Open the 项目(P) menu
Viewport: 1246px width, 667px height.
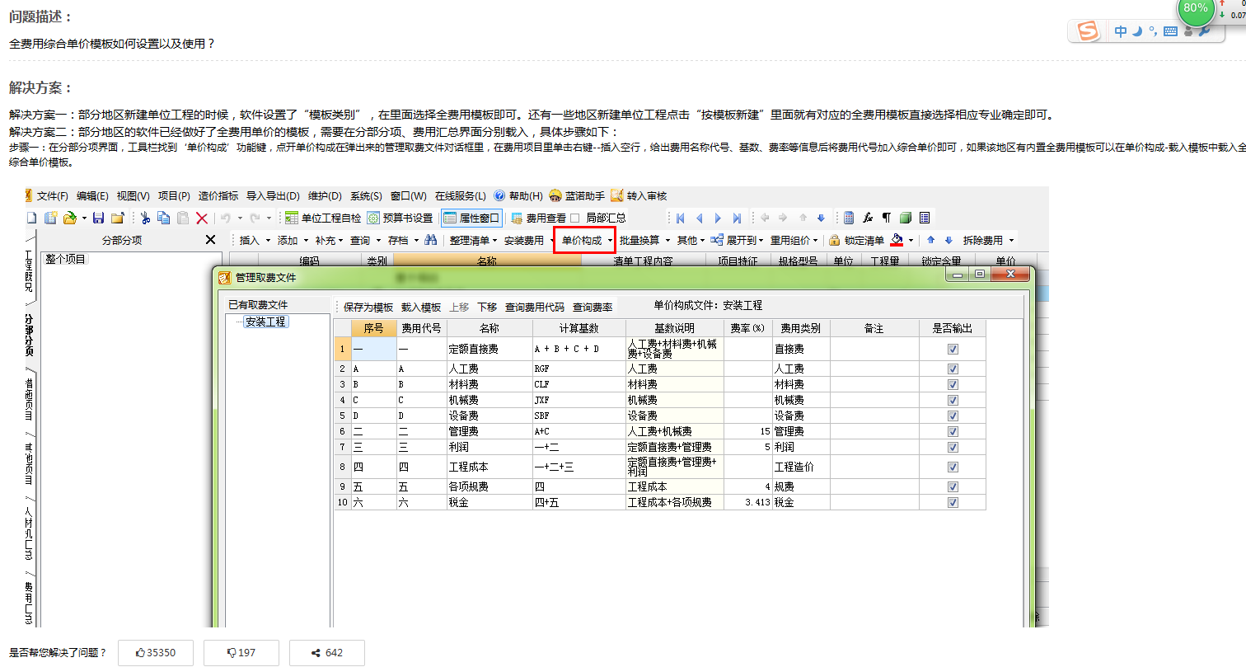point(174,196)
